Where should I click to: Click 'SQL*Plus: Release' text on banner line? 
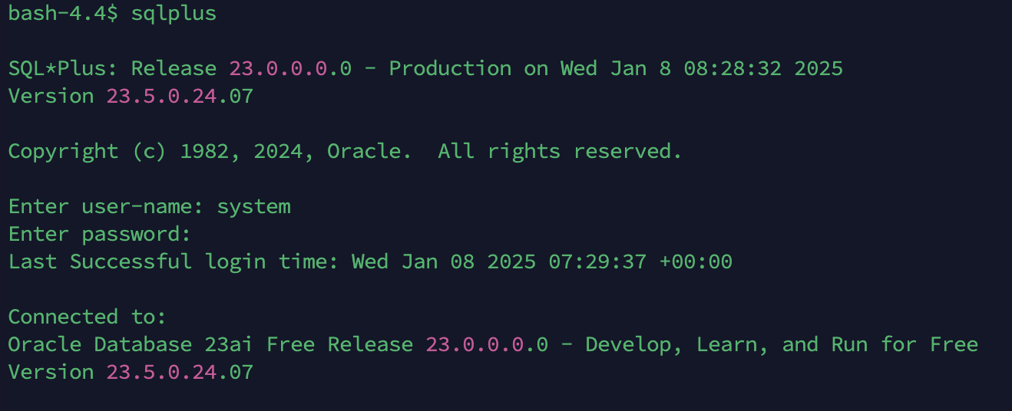point(112,69)
